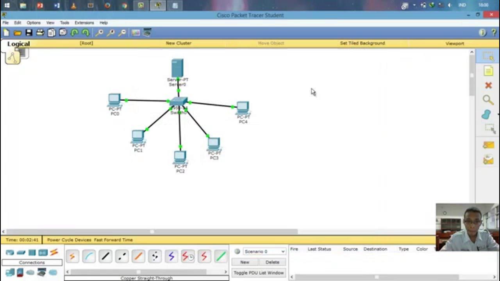Open application info icon at top right
Viewport: 500px width, 281px height.
pyautogui.click(x=483, y=33)
